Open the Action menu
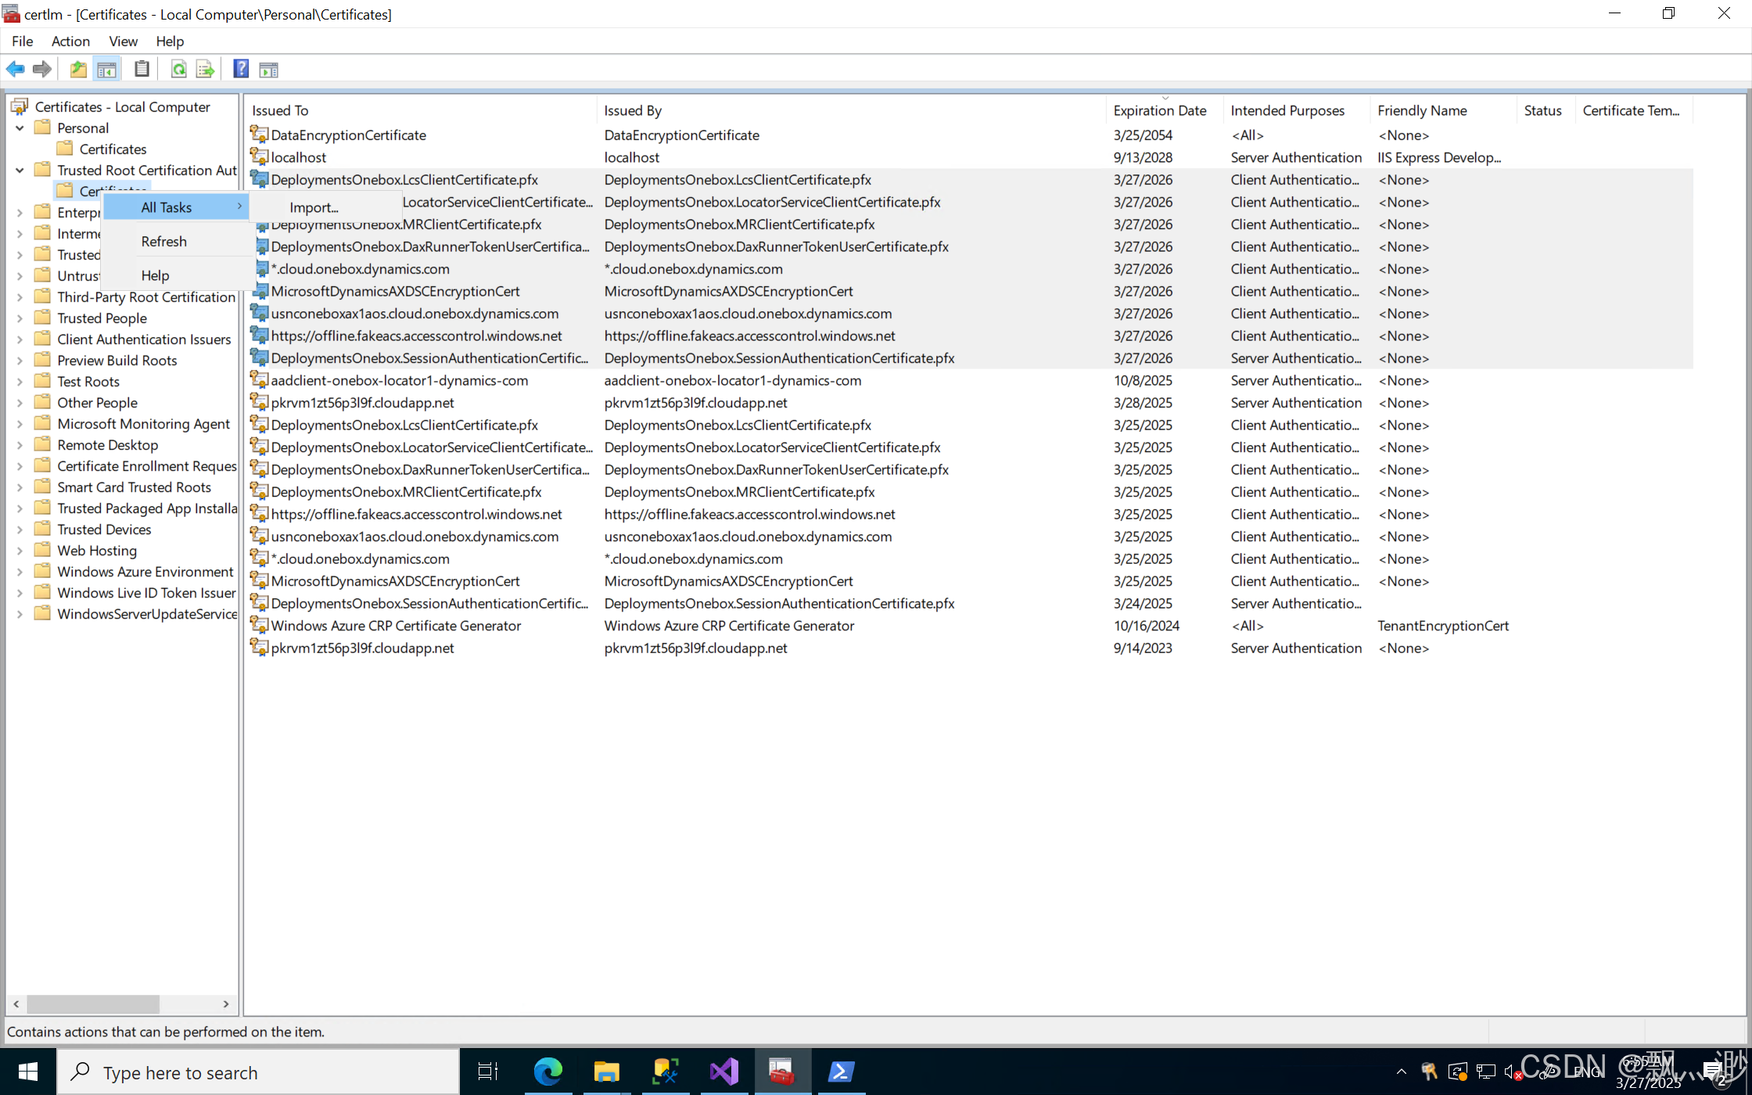Screen dimensions: 1752x1095 tap(70, 41)
